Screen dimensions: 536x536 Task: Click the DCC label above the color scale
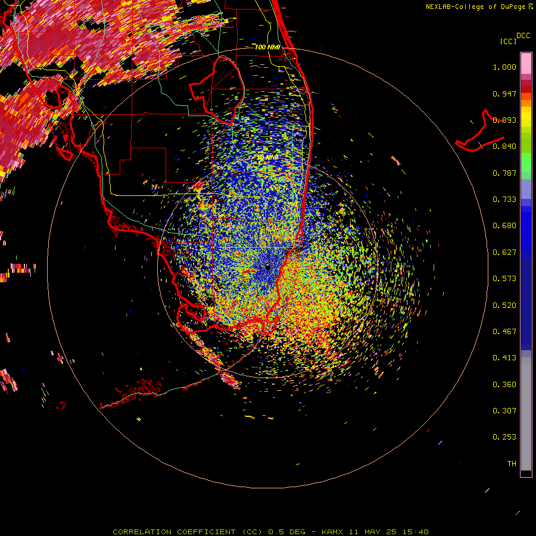point(523,35)
